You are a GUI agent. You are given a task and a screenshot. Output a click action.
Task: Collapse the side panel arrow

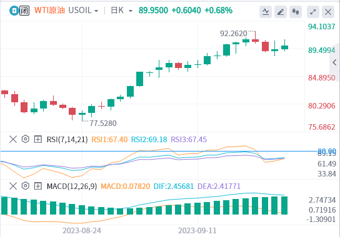(334, 62)
